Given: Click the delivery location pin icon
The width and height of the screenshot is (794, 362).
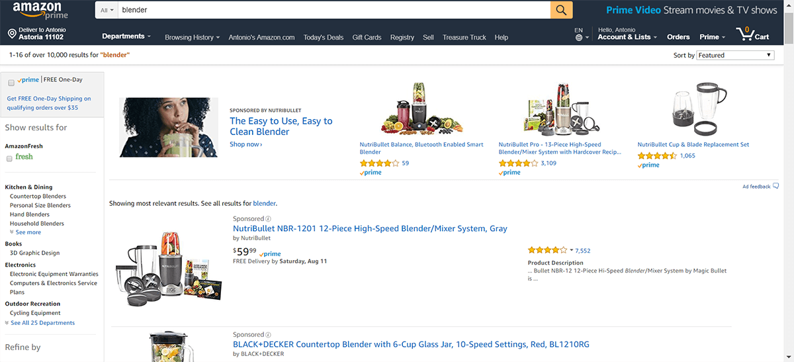Looking at the screenshot, I should click(x=12, y=34).
